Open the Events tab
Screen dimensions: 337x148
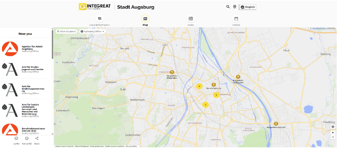point(236,19)
